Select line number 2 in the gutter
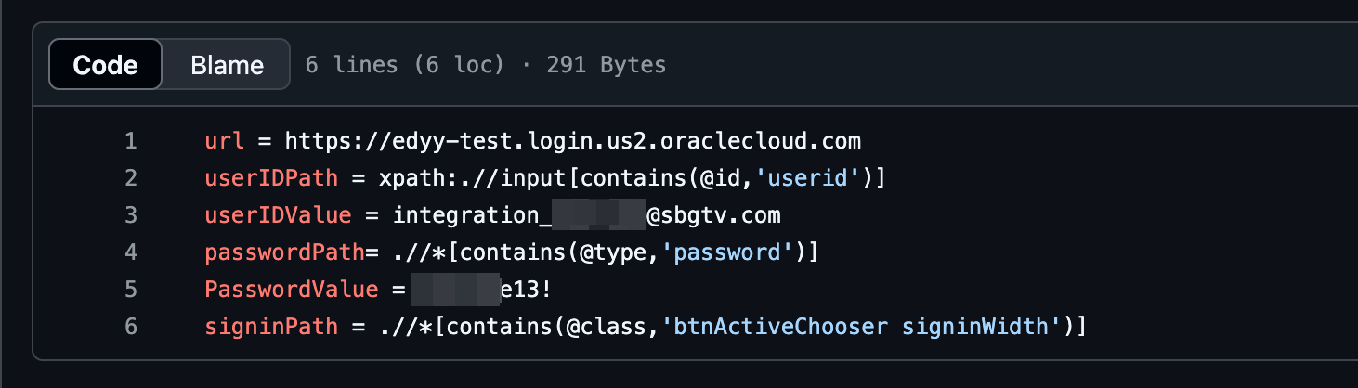 (130, 178)
